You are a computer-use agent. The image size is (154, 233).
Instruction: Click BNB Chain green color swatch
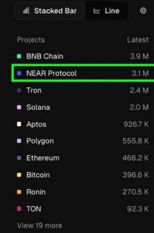point(19,56)
